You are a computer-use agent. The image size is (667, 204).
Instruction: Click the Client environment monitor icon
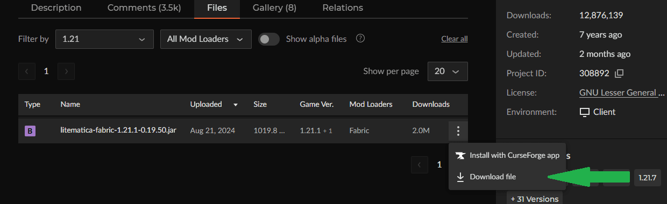click(585, 112)
